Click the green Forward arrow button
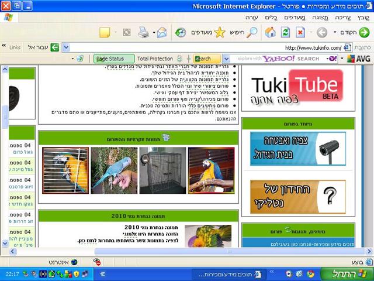Viewport: 374px width, 281px height. (x=364, y=32)
